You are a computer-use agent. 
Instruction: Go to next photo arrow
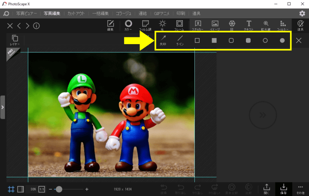[27, 26]
